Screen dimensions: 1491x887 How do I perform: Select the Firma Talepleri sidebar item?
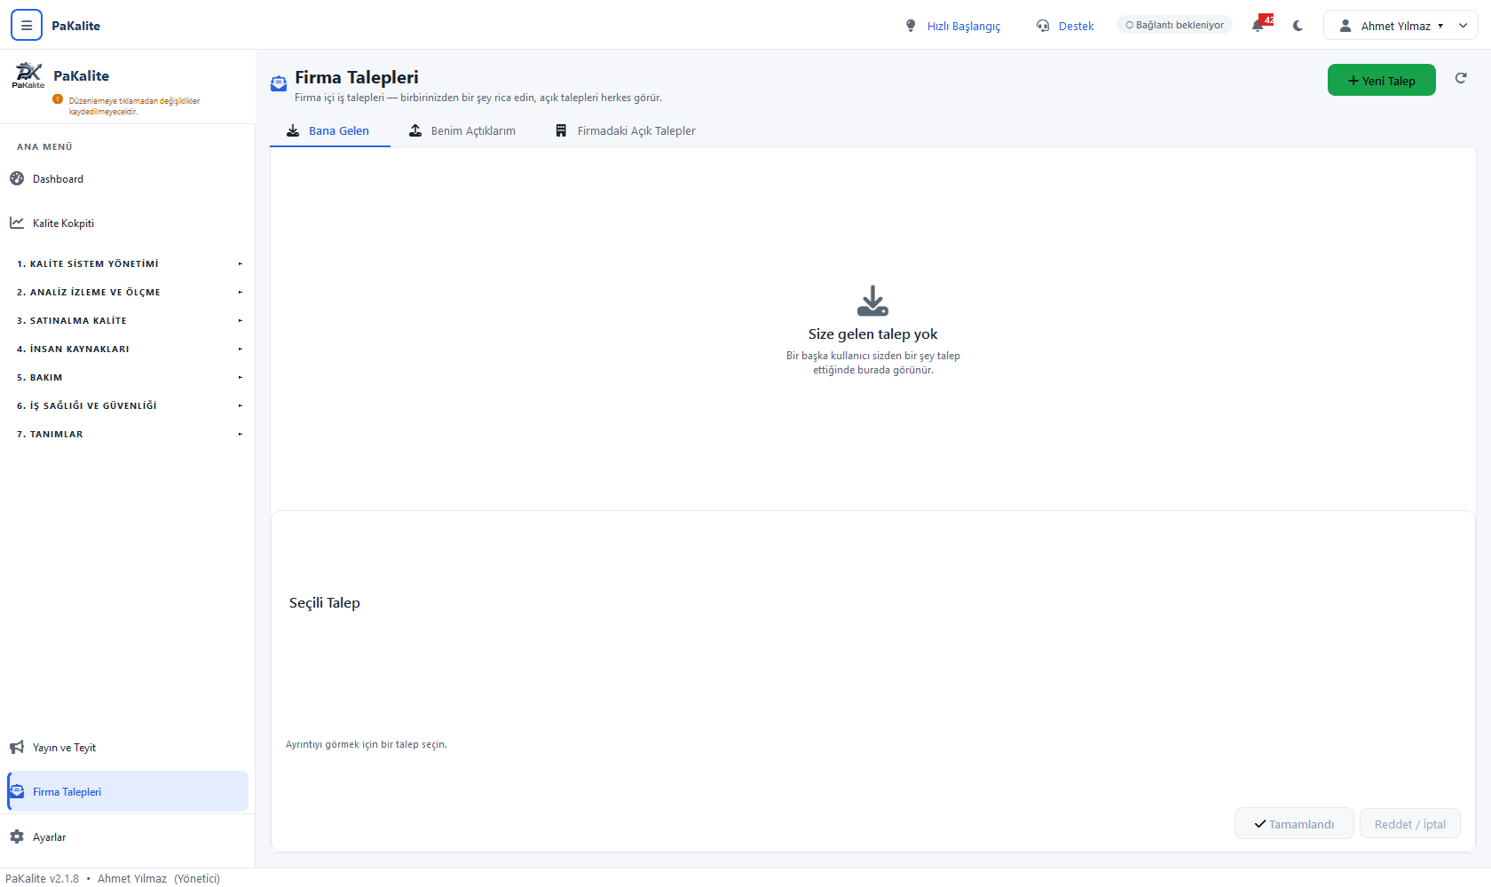pos(128,791)
